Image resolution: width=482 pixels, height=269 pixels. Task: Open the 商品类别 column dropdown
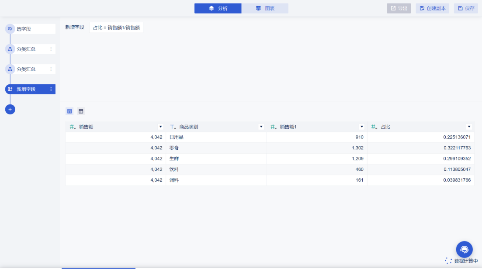261,127
